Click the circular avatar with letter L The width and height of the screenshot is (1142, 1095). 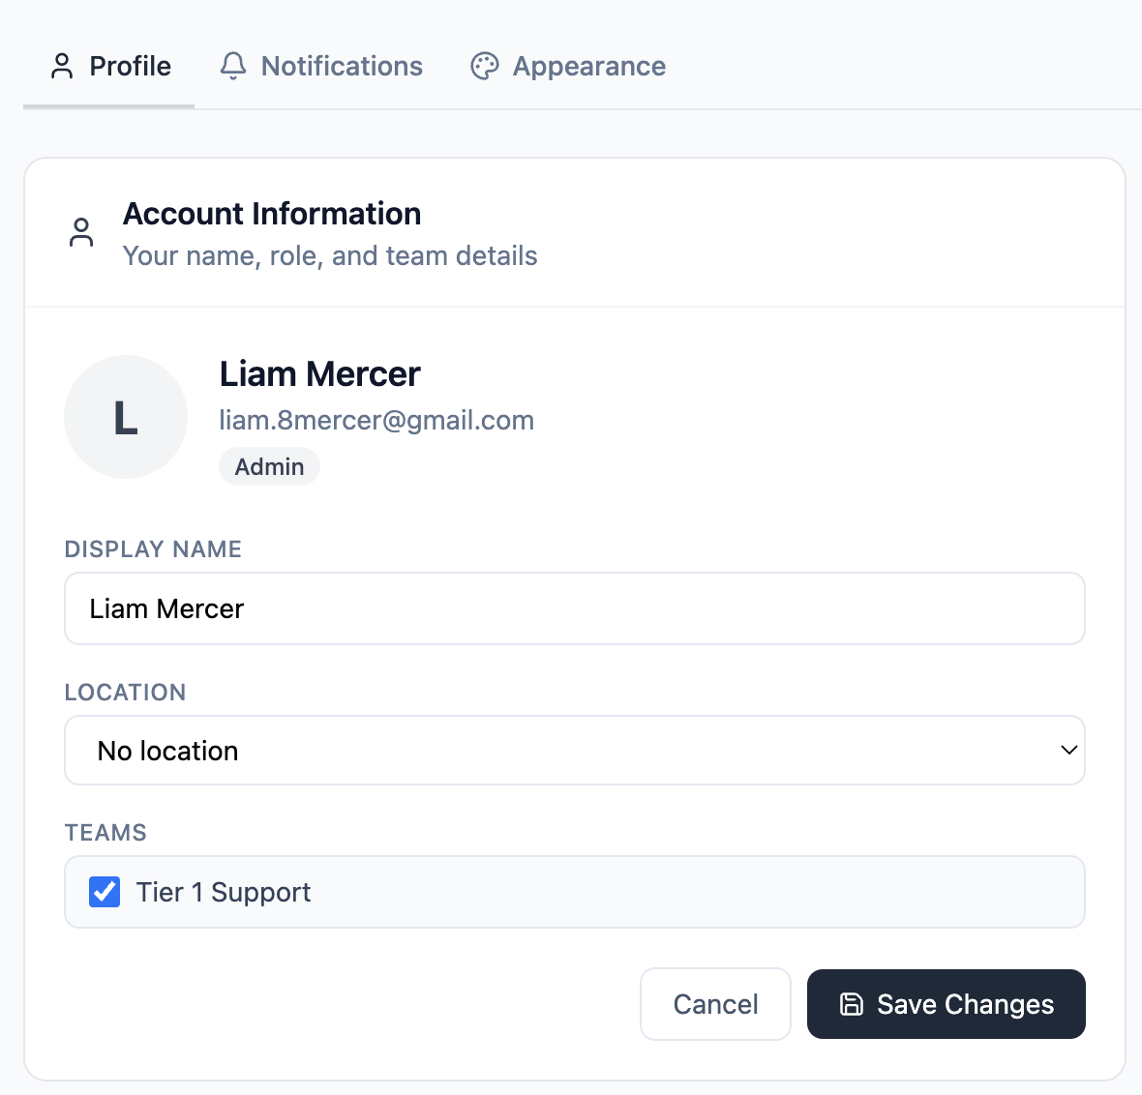126,417
